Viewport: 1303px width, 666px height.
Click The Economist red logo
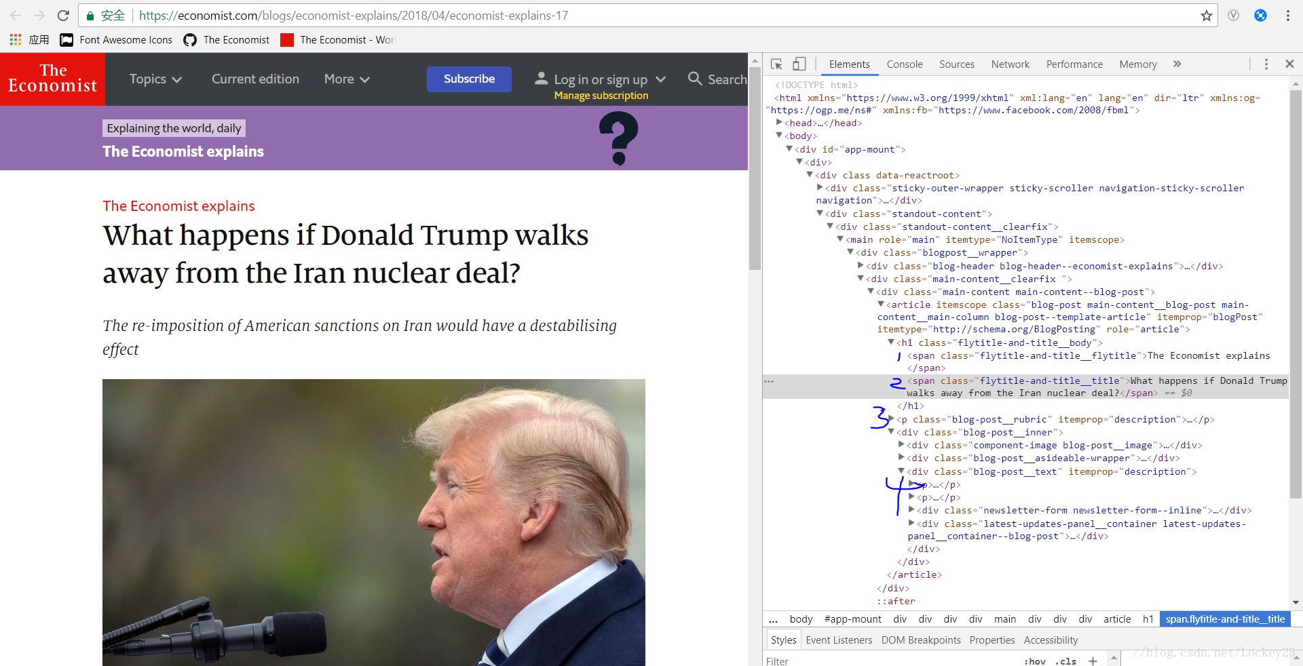click(53, 79)
